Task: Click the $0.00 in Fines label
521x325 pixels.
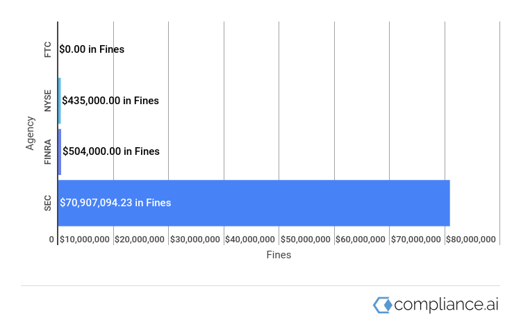Action: point(92,49)
